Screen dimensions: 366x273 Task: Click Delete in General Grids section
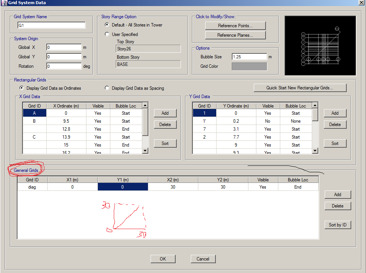click(338, 206)
